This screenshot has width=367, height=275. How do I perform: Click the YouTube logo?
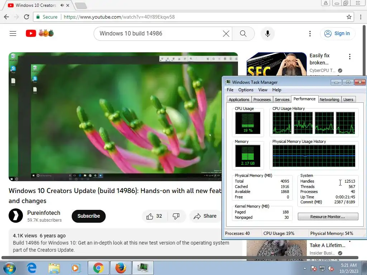(x=31, y=33)
